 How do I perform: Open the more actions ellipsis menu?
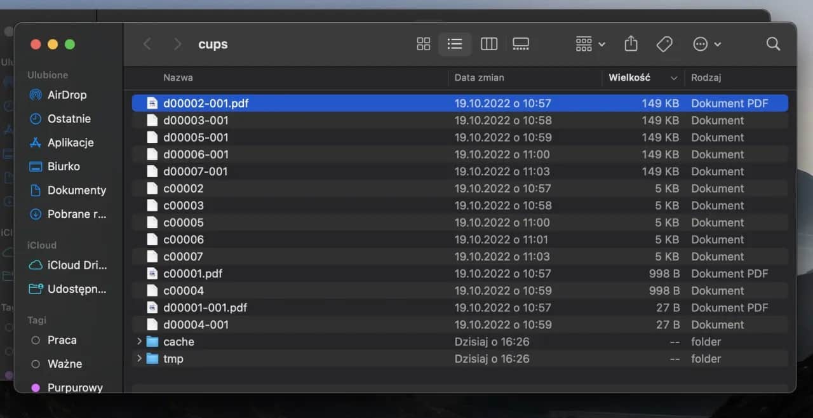(706, 44)
